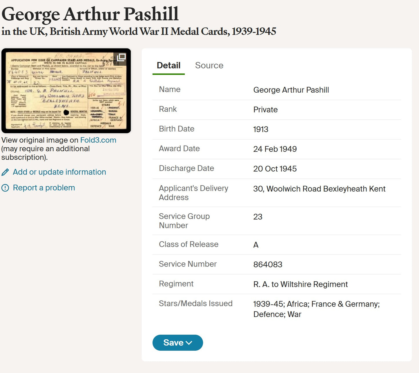Open the medal card image thumbnail
Viewport: 419px width, 373px height.
click(66, 91)
